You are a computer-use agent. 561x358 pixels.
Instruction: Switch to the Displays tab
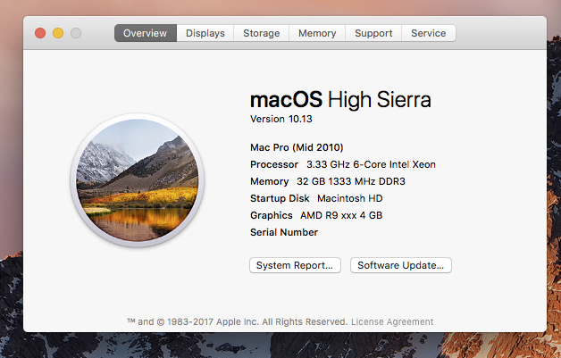[205, 33]
